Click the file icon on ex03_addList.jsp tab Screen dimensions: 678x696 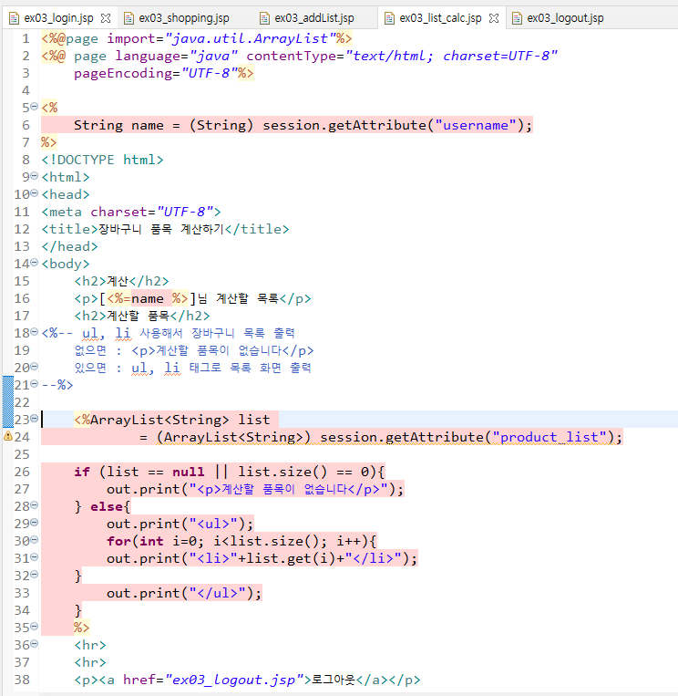[264, 18]
